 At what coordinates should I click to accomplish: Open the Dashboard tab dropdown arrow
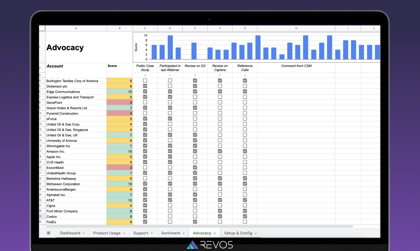tap(84, 233)
